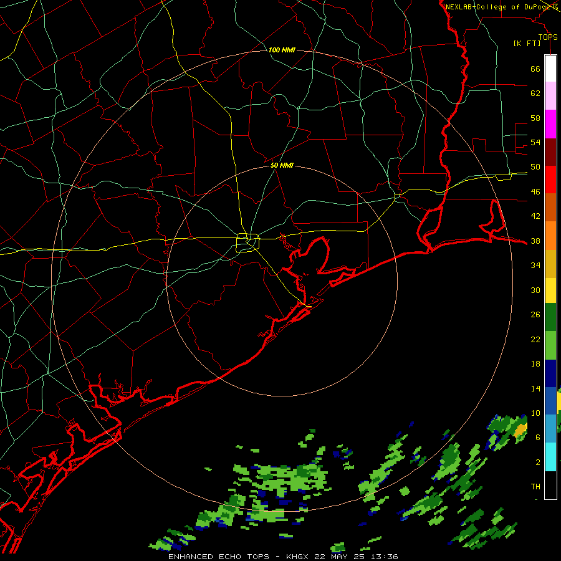This screenshot has height=561, width=561.
Task: Click the "TOPS" legend title
Action: [x=548, y=37]
